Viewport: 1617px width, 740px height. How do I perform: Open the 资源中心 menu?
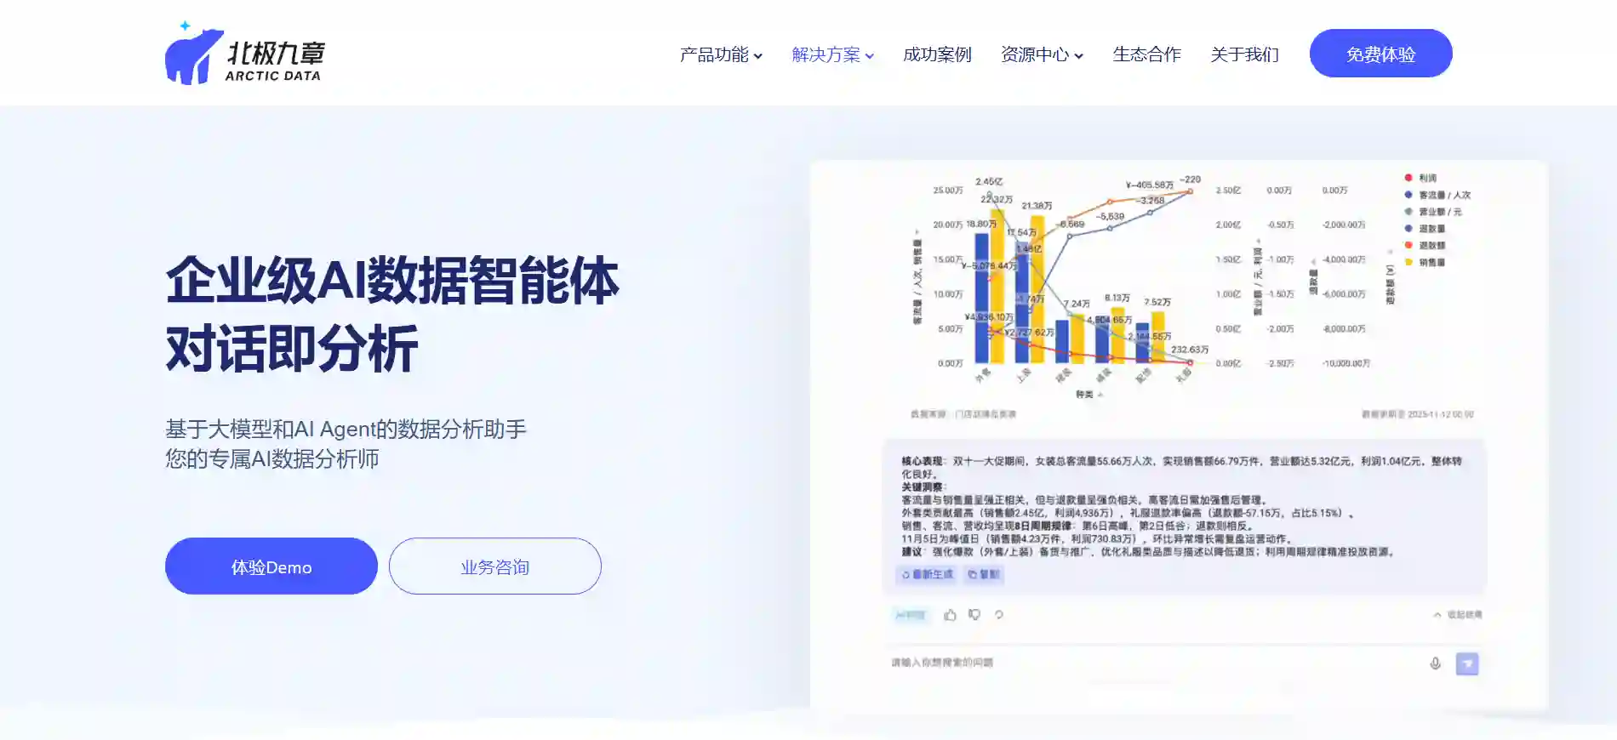(x=1042, y=54)
